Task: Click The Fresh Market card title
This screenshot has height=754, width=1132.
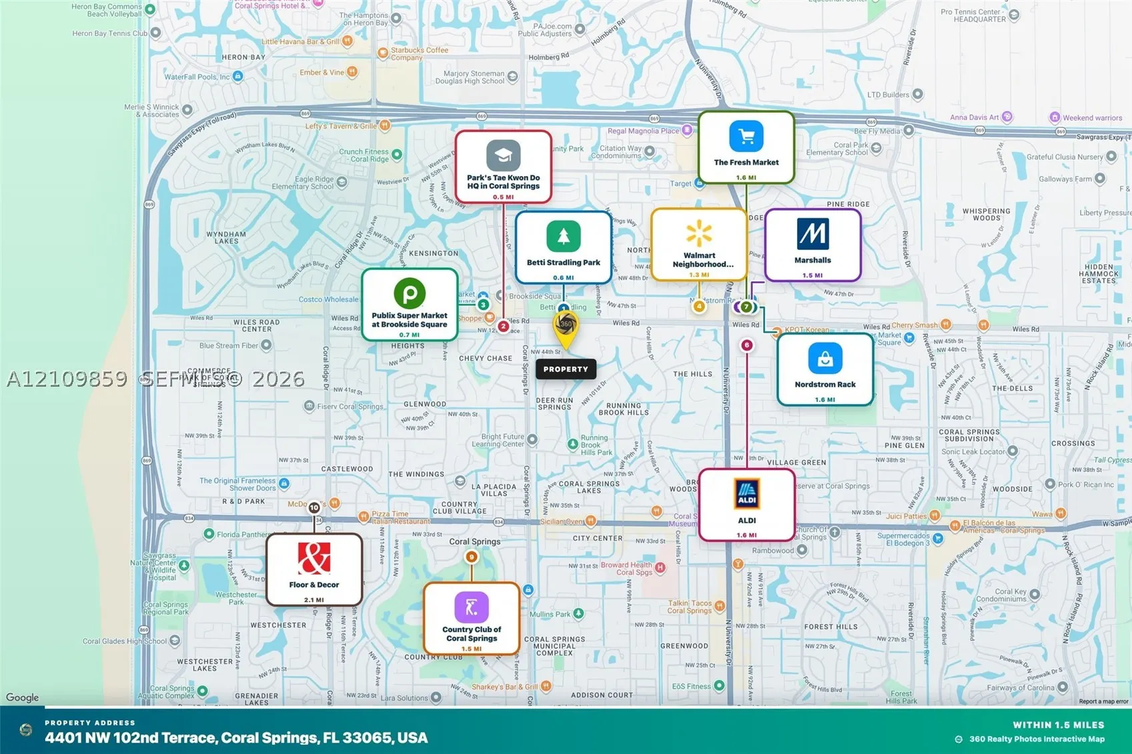Action: point(746,162)
